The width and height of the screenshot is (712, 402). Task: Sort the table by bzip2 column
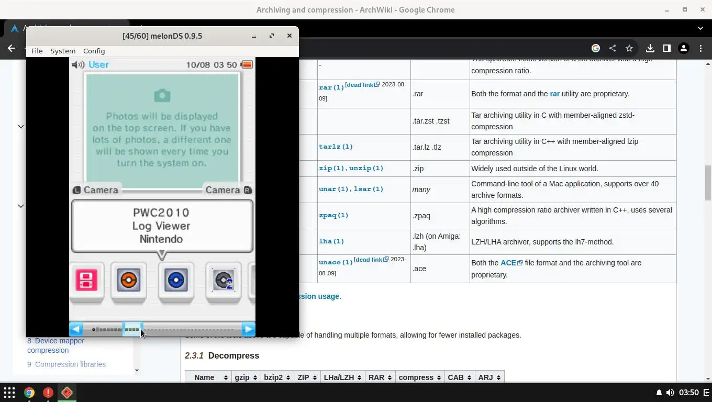click(x=277, y=377)
